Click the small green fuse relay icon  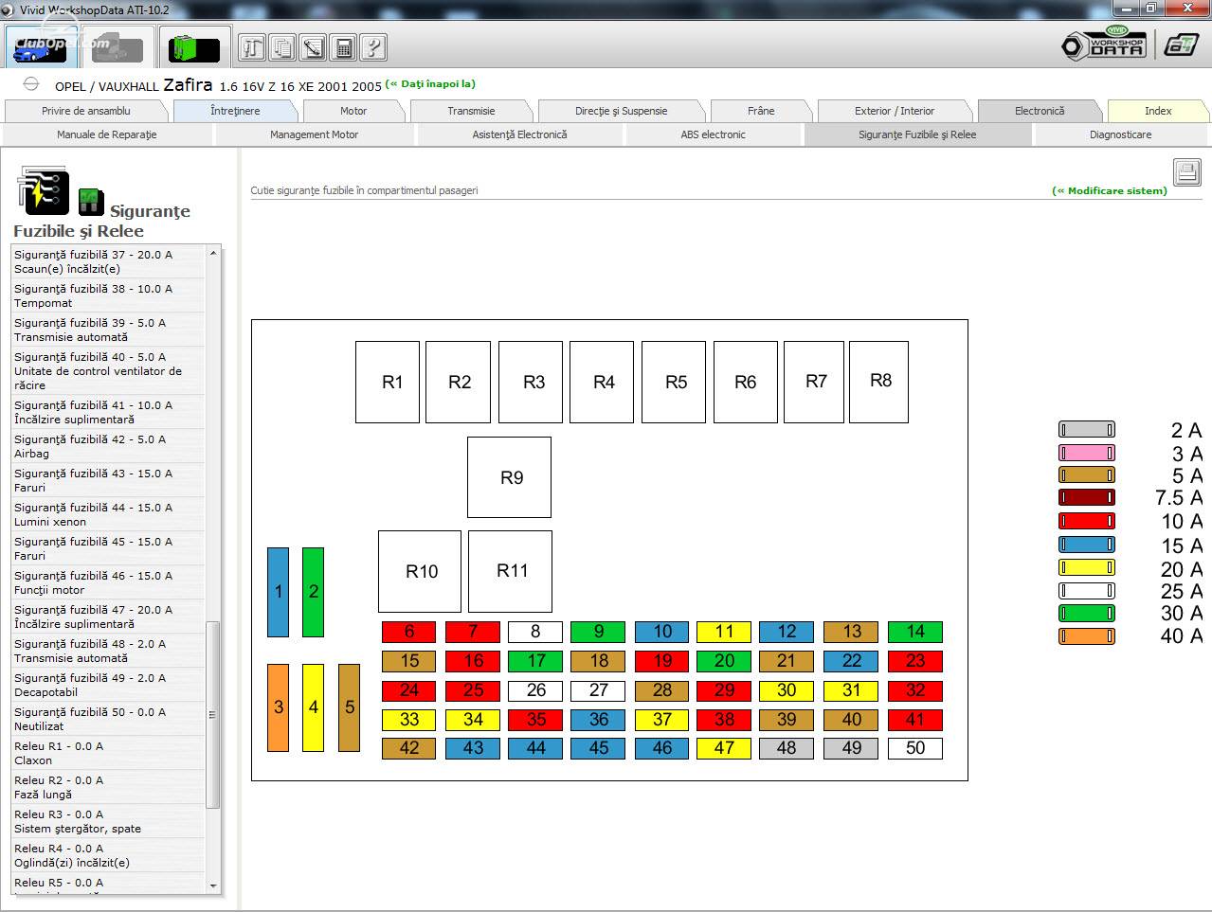click(x=91, y=201)
